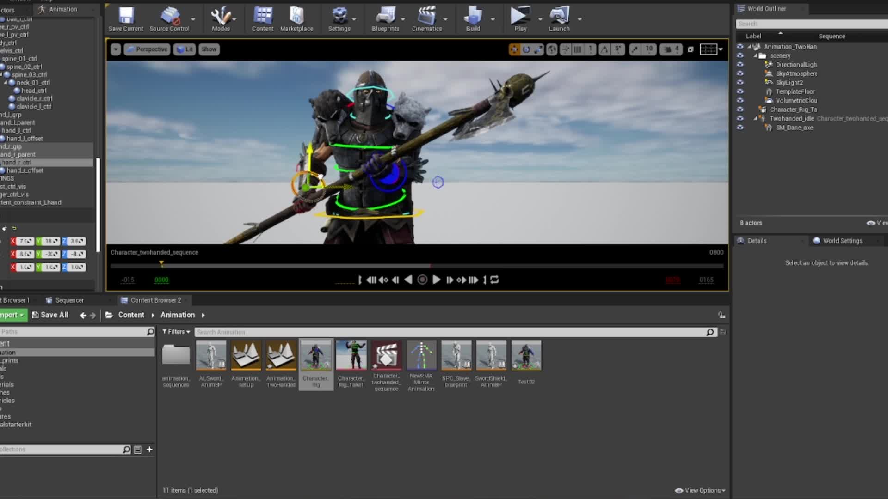The height and width of the screenshot is (499, 888).
Task: Switch to the World Settings tab
Action: pos(843,240)
